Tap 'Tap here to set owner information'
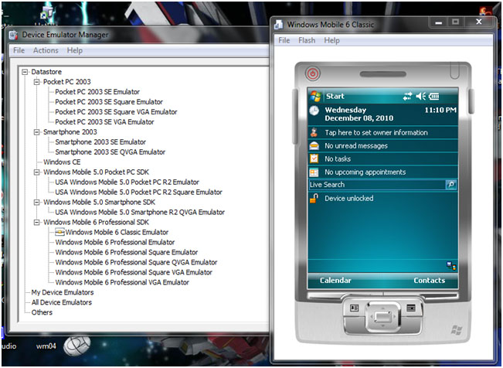 [x=376, y=133]
